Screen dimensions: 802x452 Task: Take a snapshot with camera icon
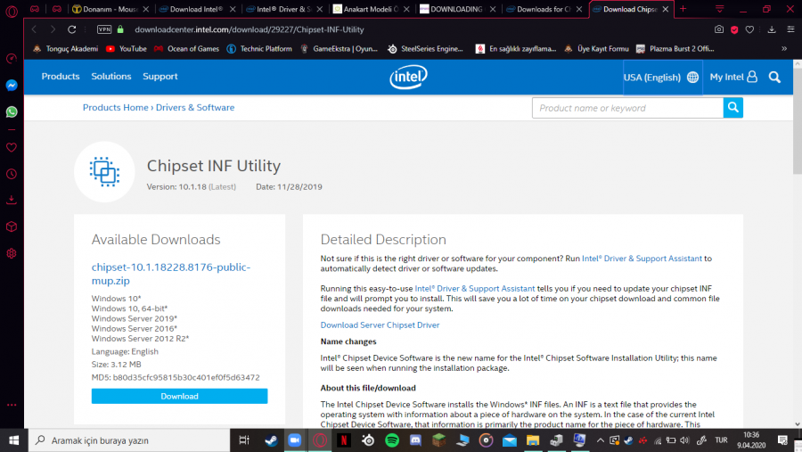pyautogui.click(x=718, y=29)
